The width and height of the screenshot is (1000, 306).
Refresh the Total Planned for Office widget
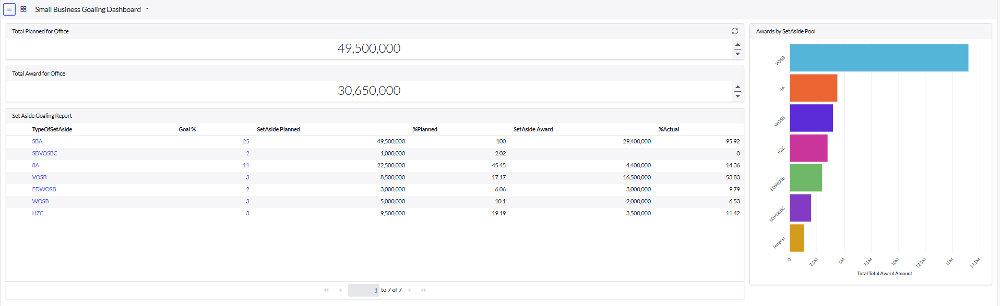tap(734, 31)
